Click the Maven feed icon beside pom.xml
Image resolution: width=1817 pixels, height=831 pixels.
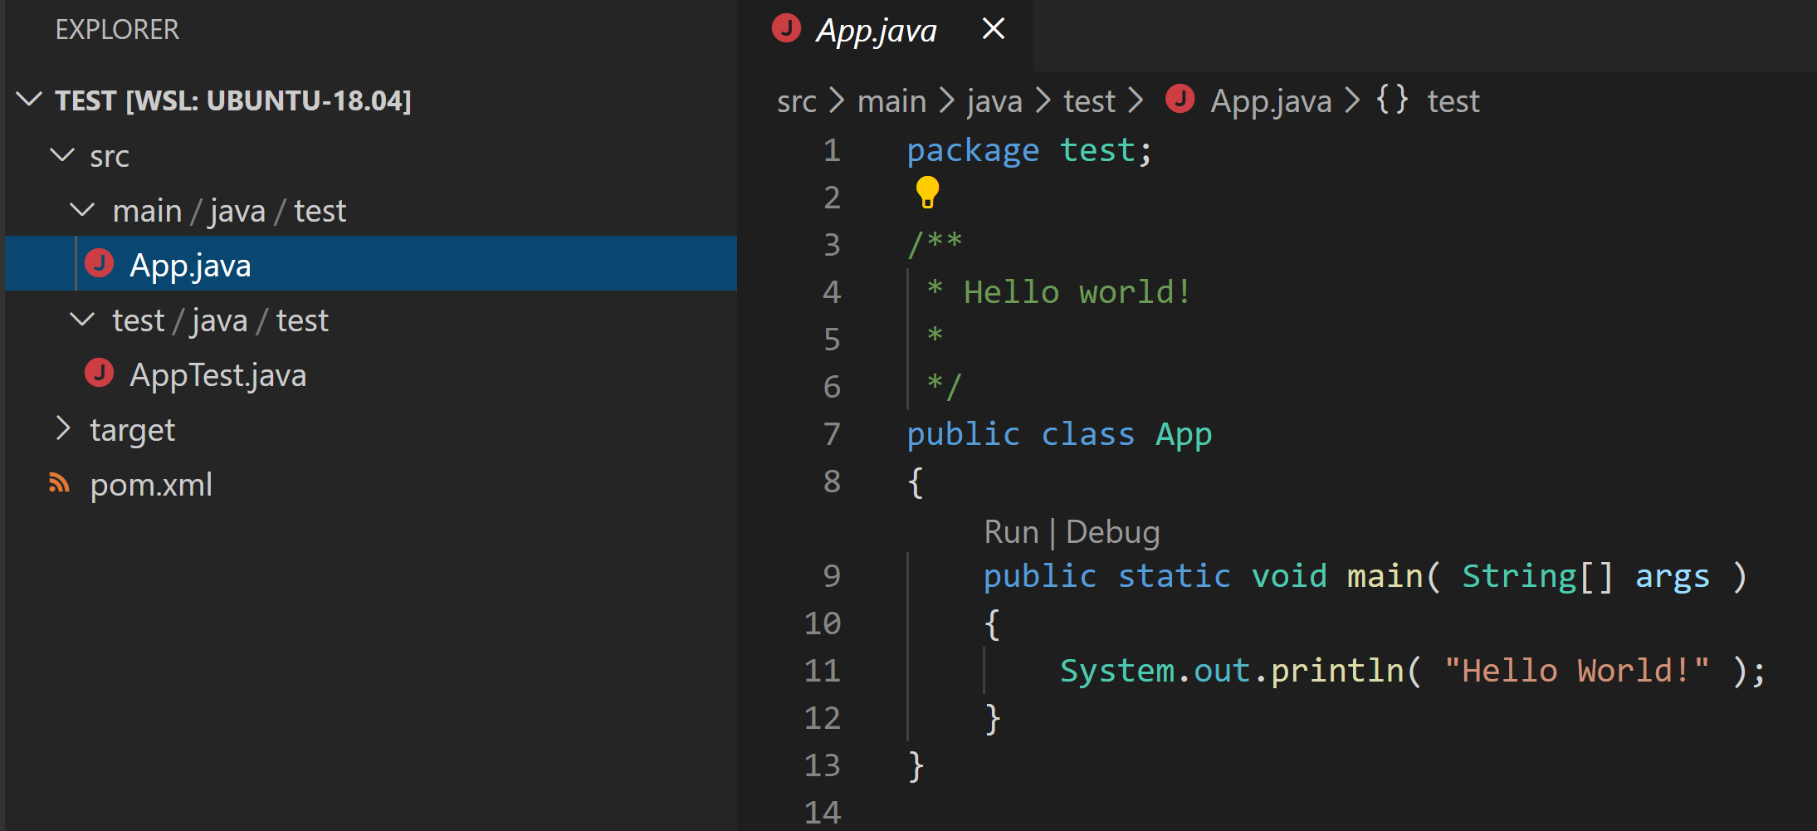point(58,484)
